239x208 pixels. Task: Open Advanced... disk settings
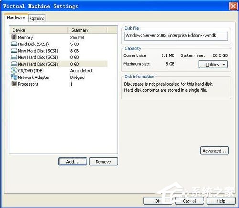tap(215, 151)
